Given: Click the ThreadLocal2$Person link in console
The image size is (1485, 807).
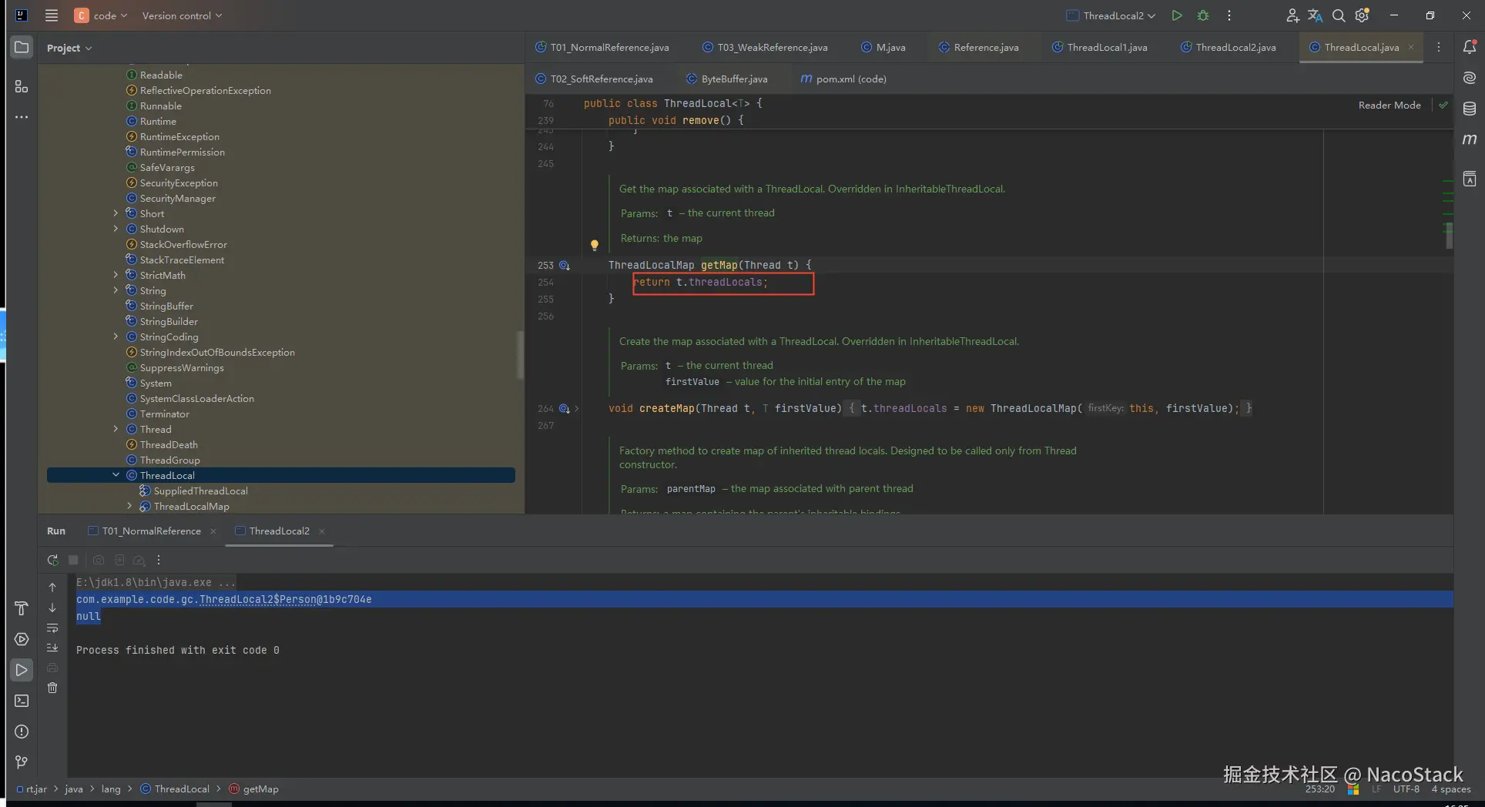Looking at the screenshot, I should 257,599.
